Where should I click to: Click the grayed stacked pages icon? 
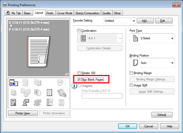pyautogui.click(x=14, y=93)
